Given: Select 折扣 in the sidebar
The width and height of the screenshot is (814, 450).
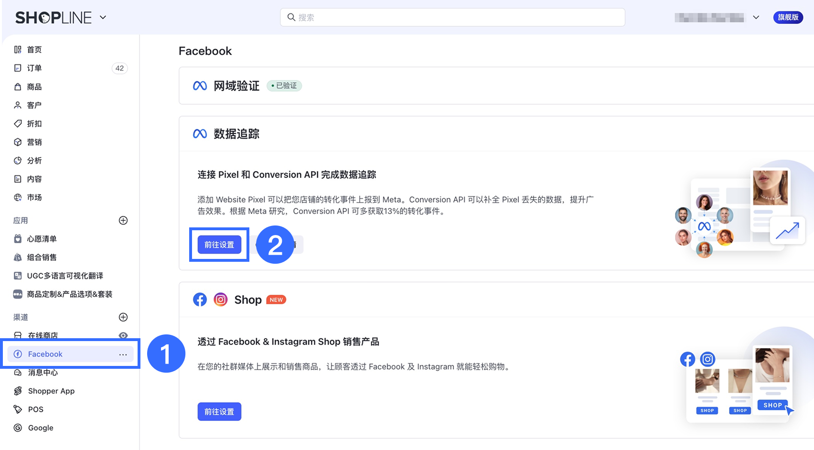Looking at the screenshot, I should coord(34,123).
